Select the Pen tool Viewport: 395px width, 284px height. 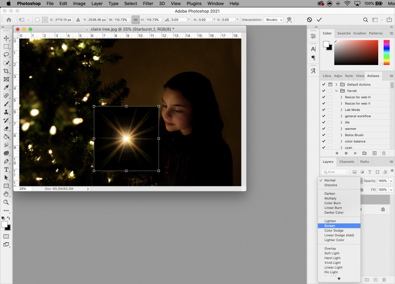pyautogui.click(x=6, y=161)
